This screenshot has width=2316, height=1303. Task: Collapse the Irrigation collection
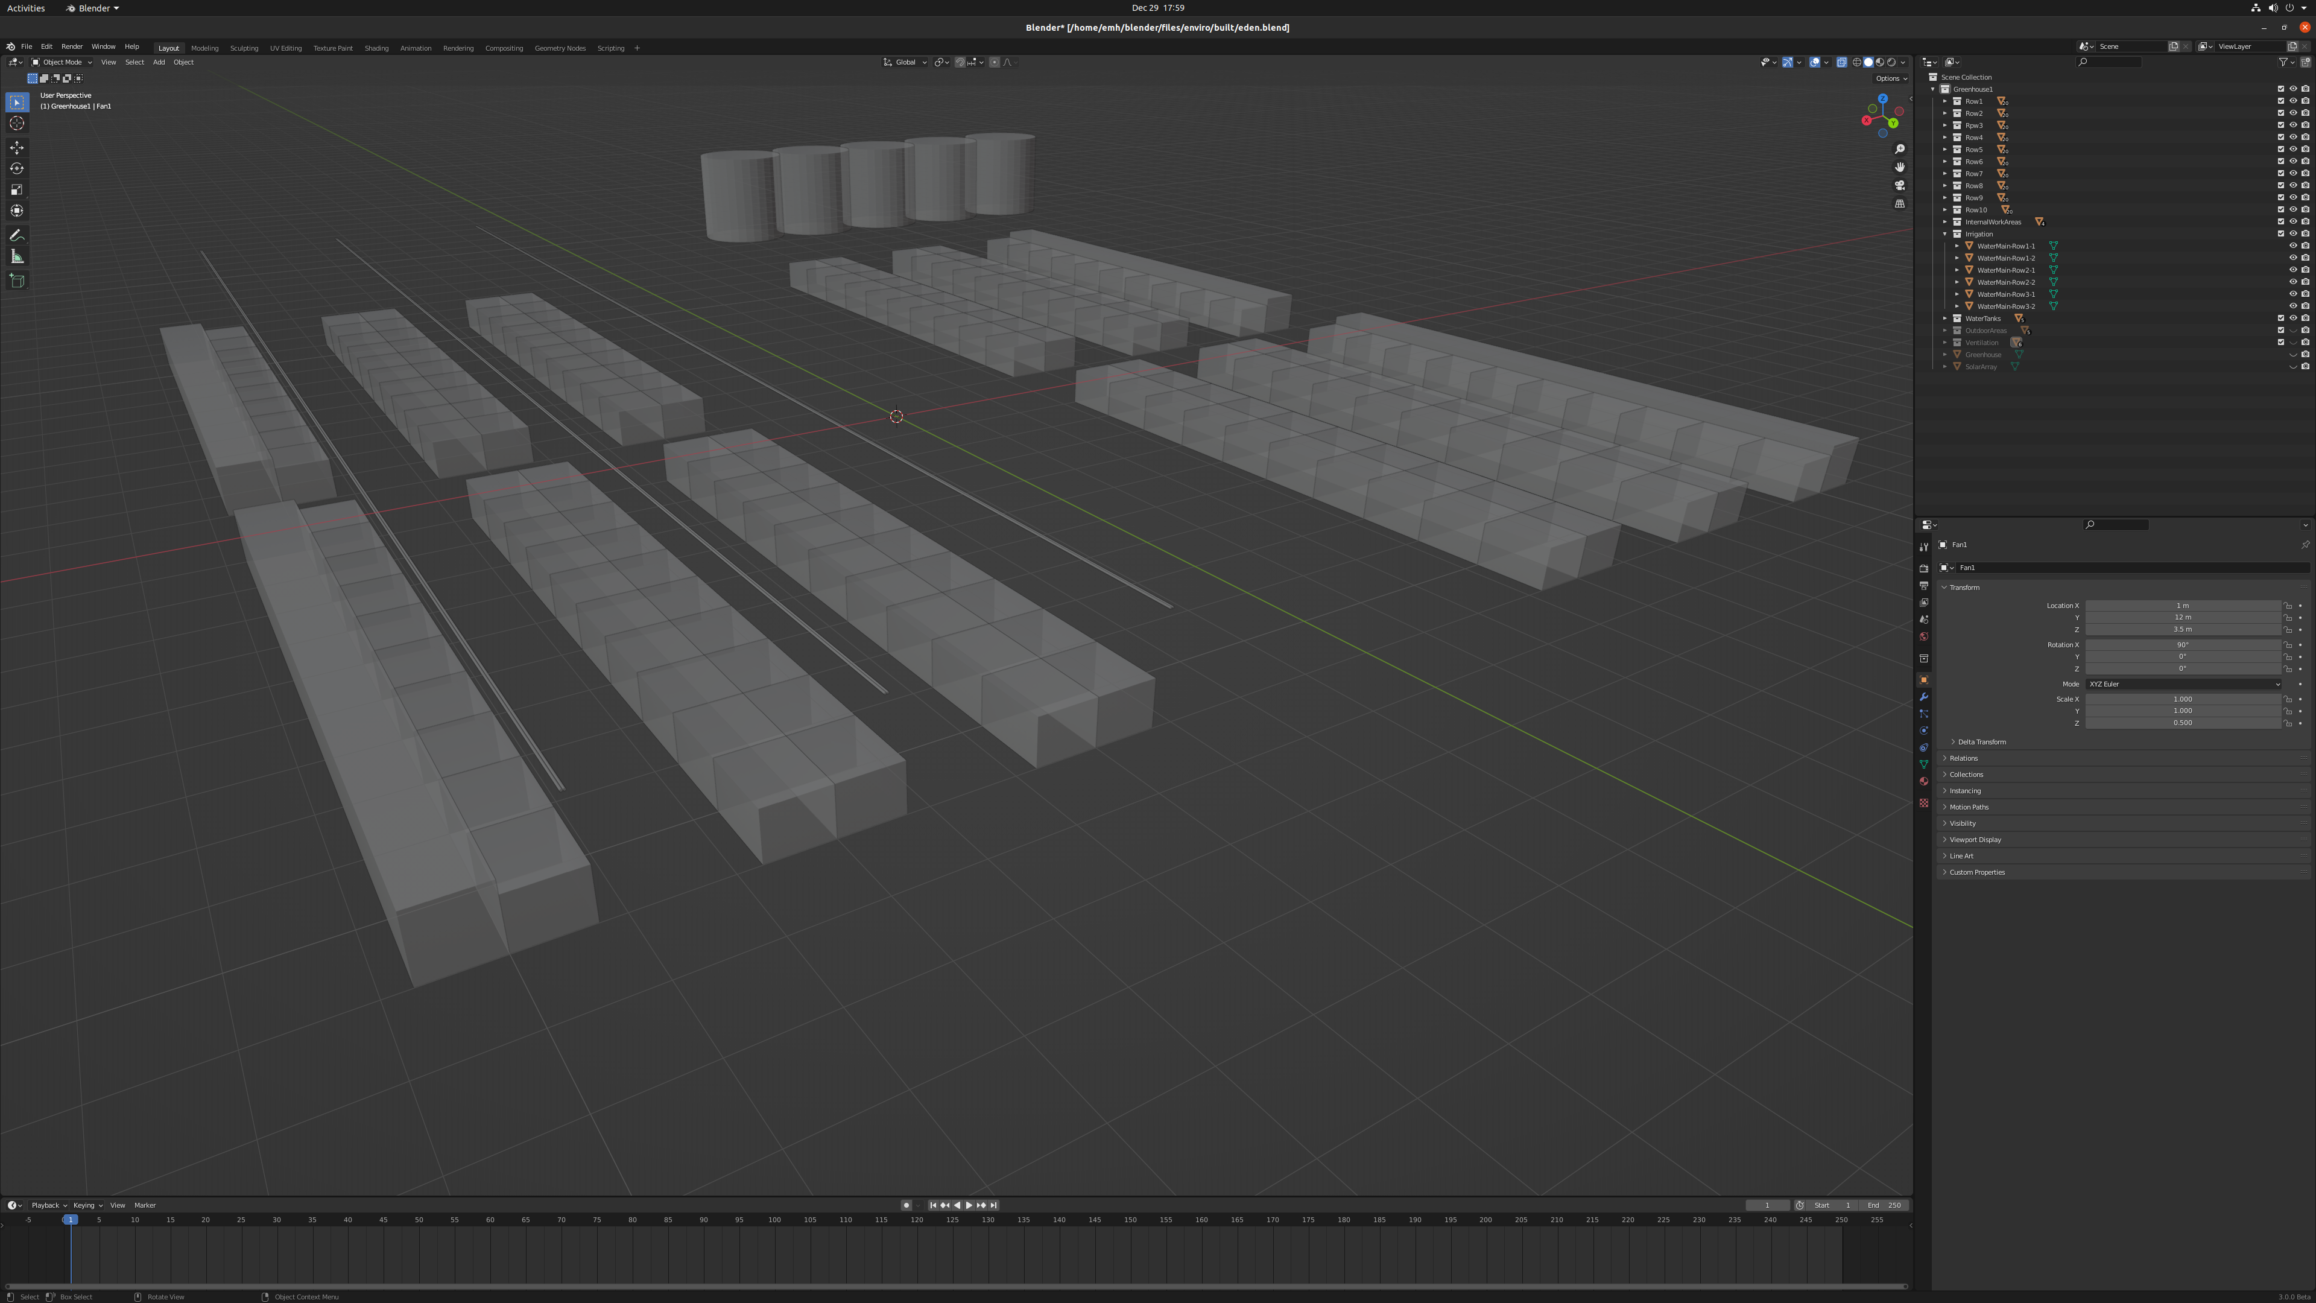tap(1944, 234)
